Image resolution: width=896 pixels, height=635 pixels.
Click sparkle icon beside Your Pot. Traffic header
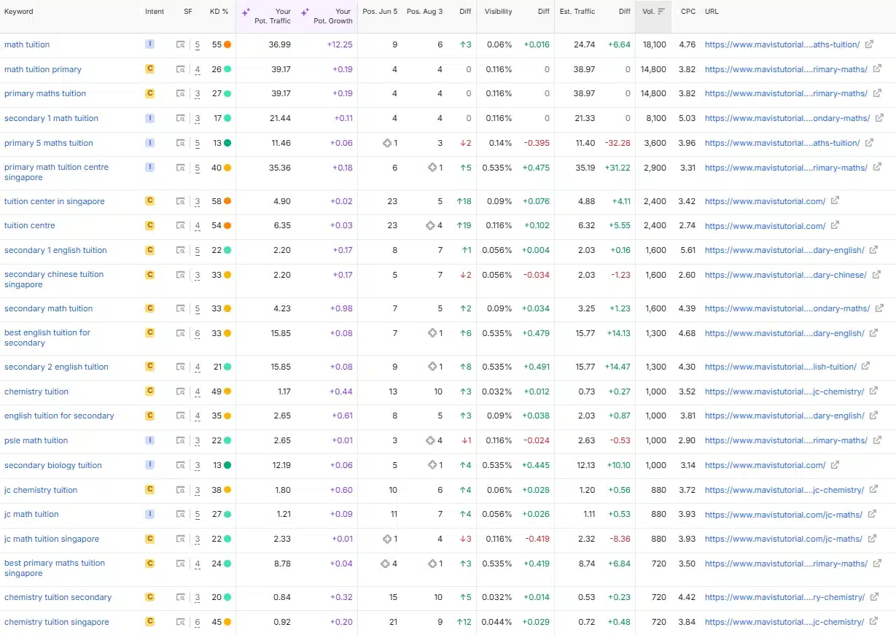[246, 12]
